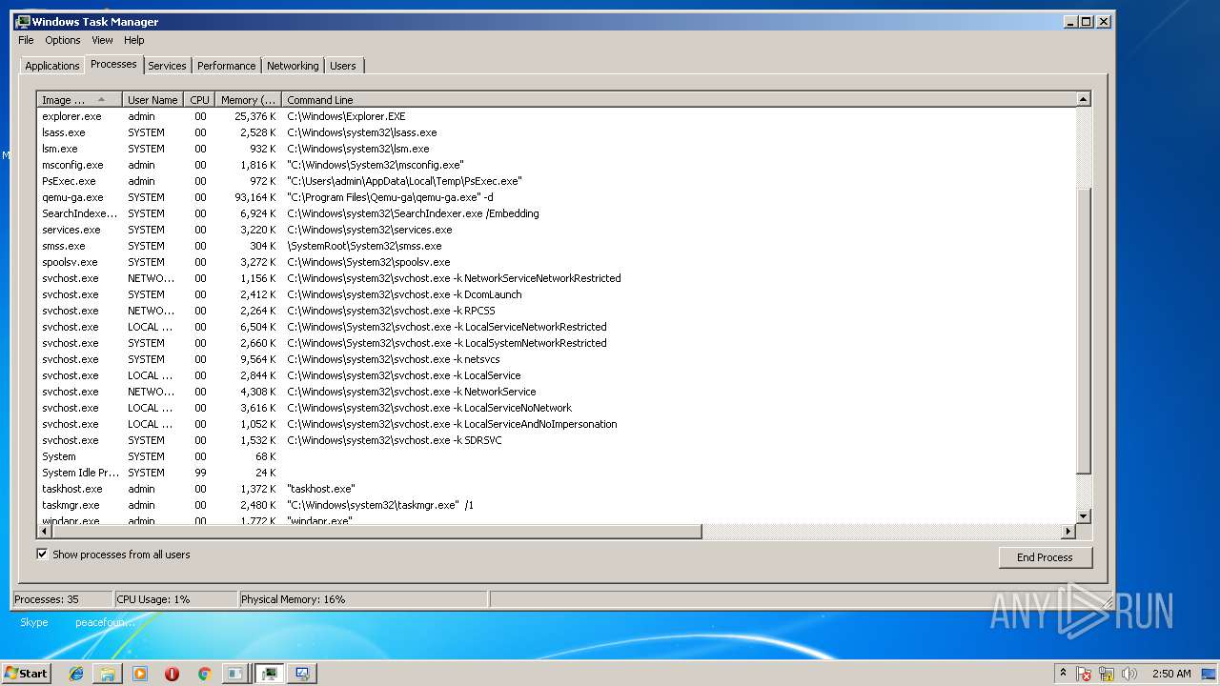Click the horizontal scrollbar right arrow

click(x=1067, y=531)
